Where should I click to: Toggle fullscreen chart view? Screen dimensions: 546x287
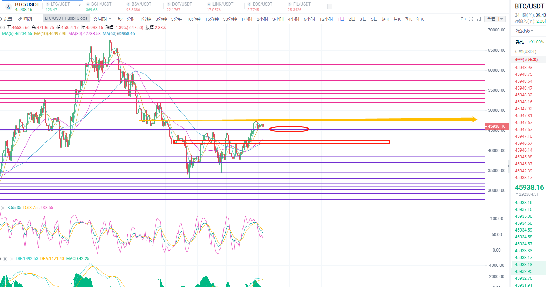pyautogui.click(x=471, y=19)
